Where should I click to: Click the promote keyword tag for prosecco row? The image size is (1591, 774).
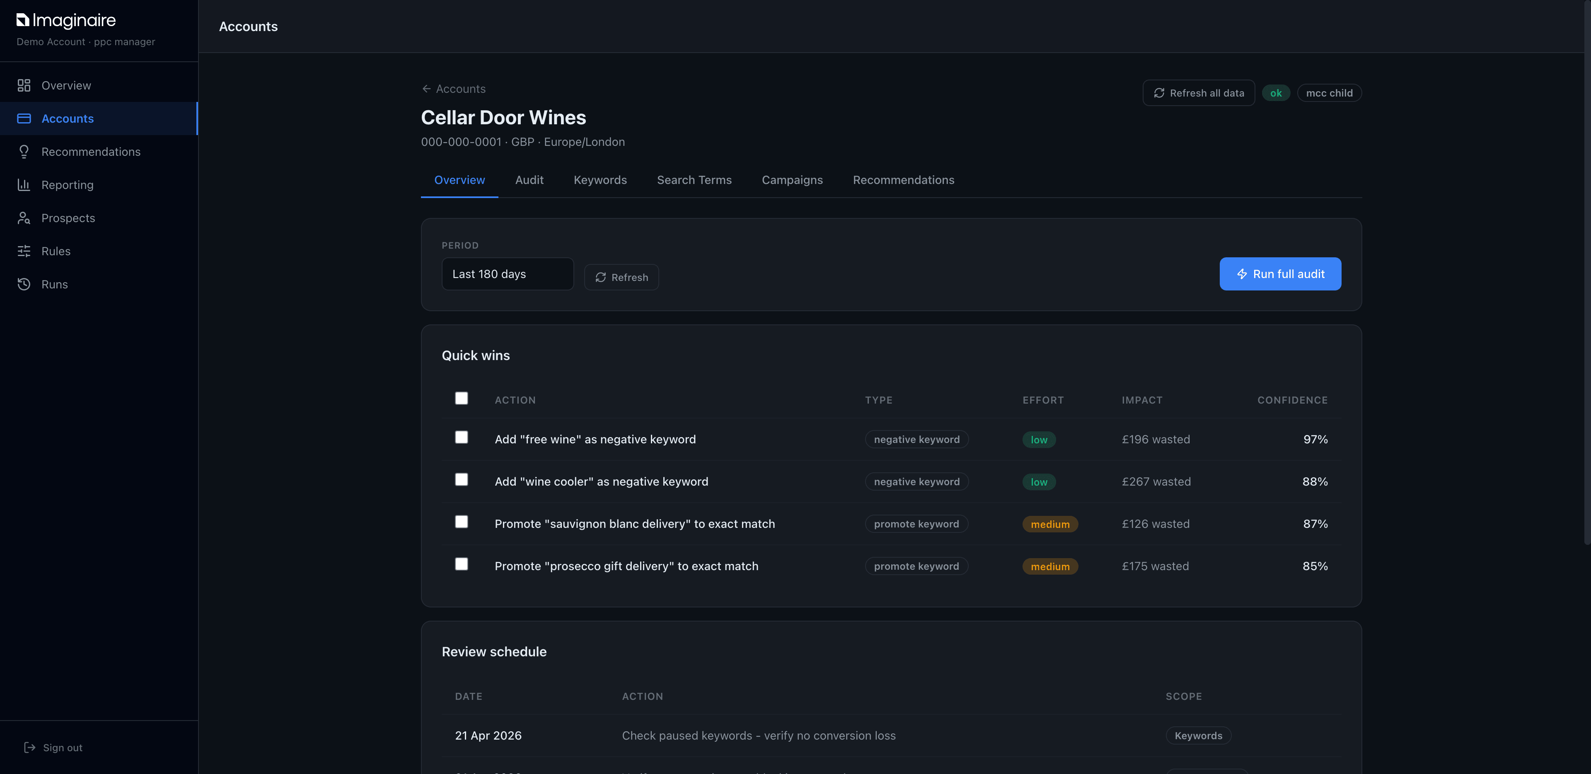916,566
